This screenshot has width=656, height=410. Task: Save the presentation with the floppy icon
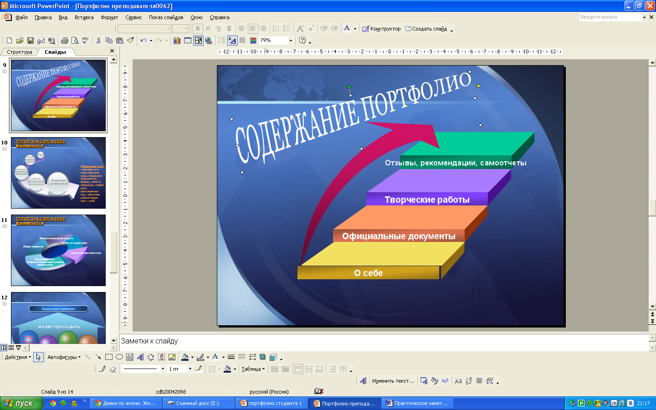pos(31,41)
